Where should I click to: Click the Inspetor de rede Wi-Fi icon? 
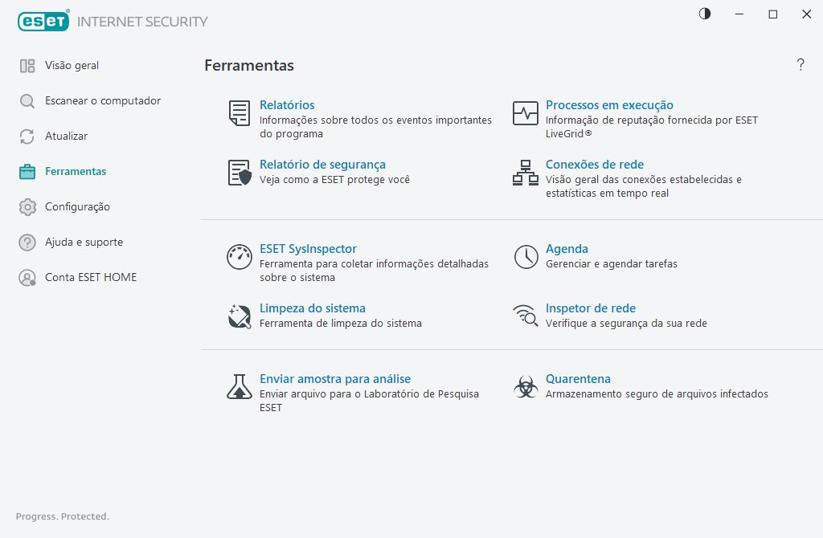[526, 316]
